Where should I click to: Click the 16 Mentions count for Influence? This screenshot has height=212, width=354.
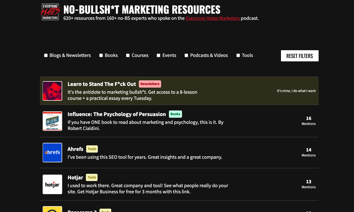pyautogui.click(x=309, y=121)
